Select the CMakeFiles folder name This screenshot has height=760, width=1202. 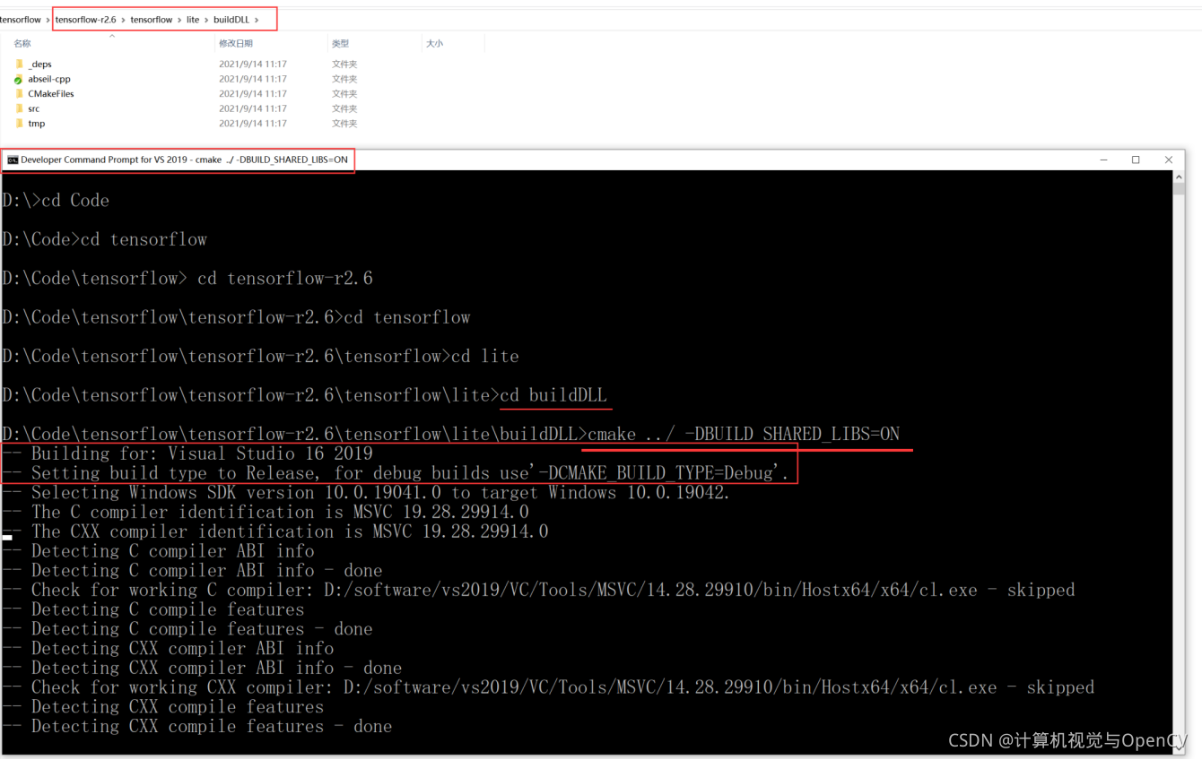pyautogui.click(x=50, y=93)
